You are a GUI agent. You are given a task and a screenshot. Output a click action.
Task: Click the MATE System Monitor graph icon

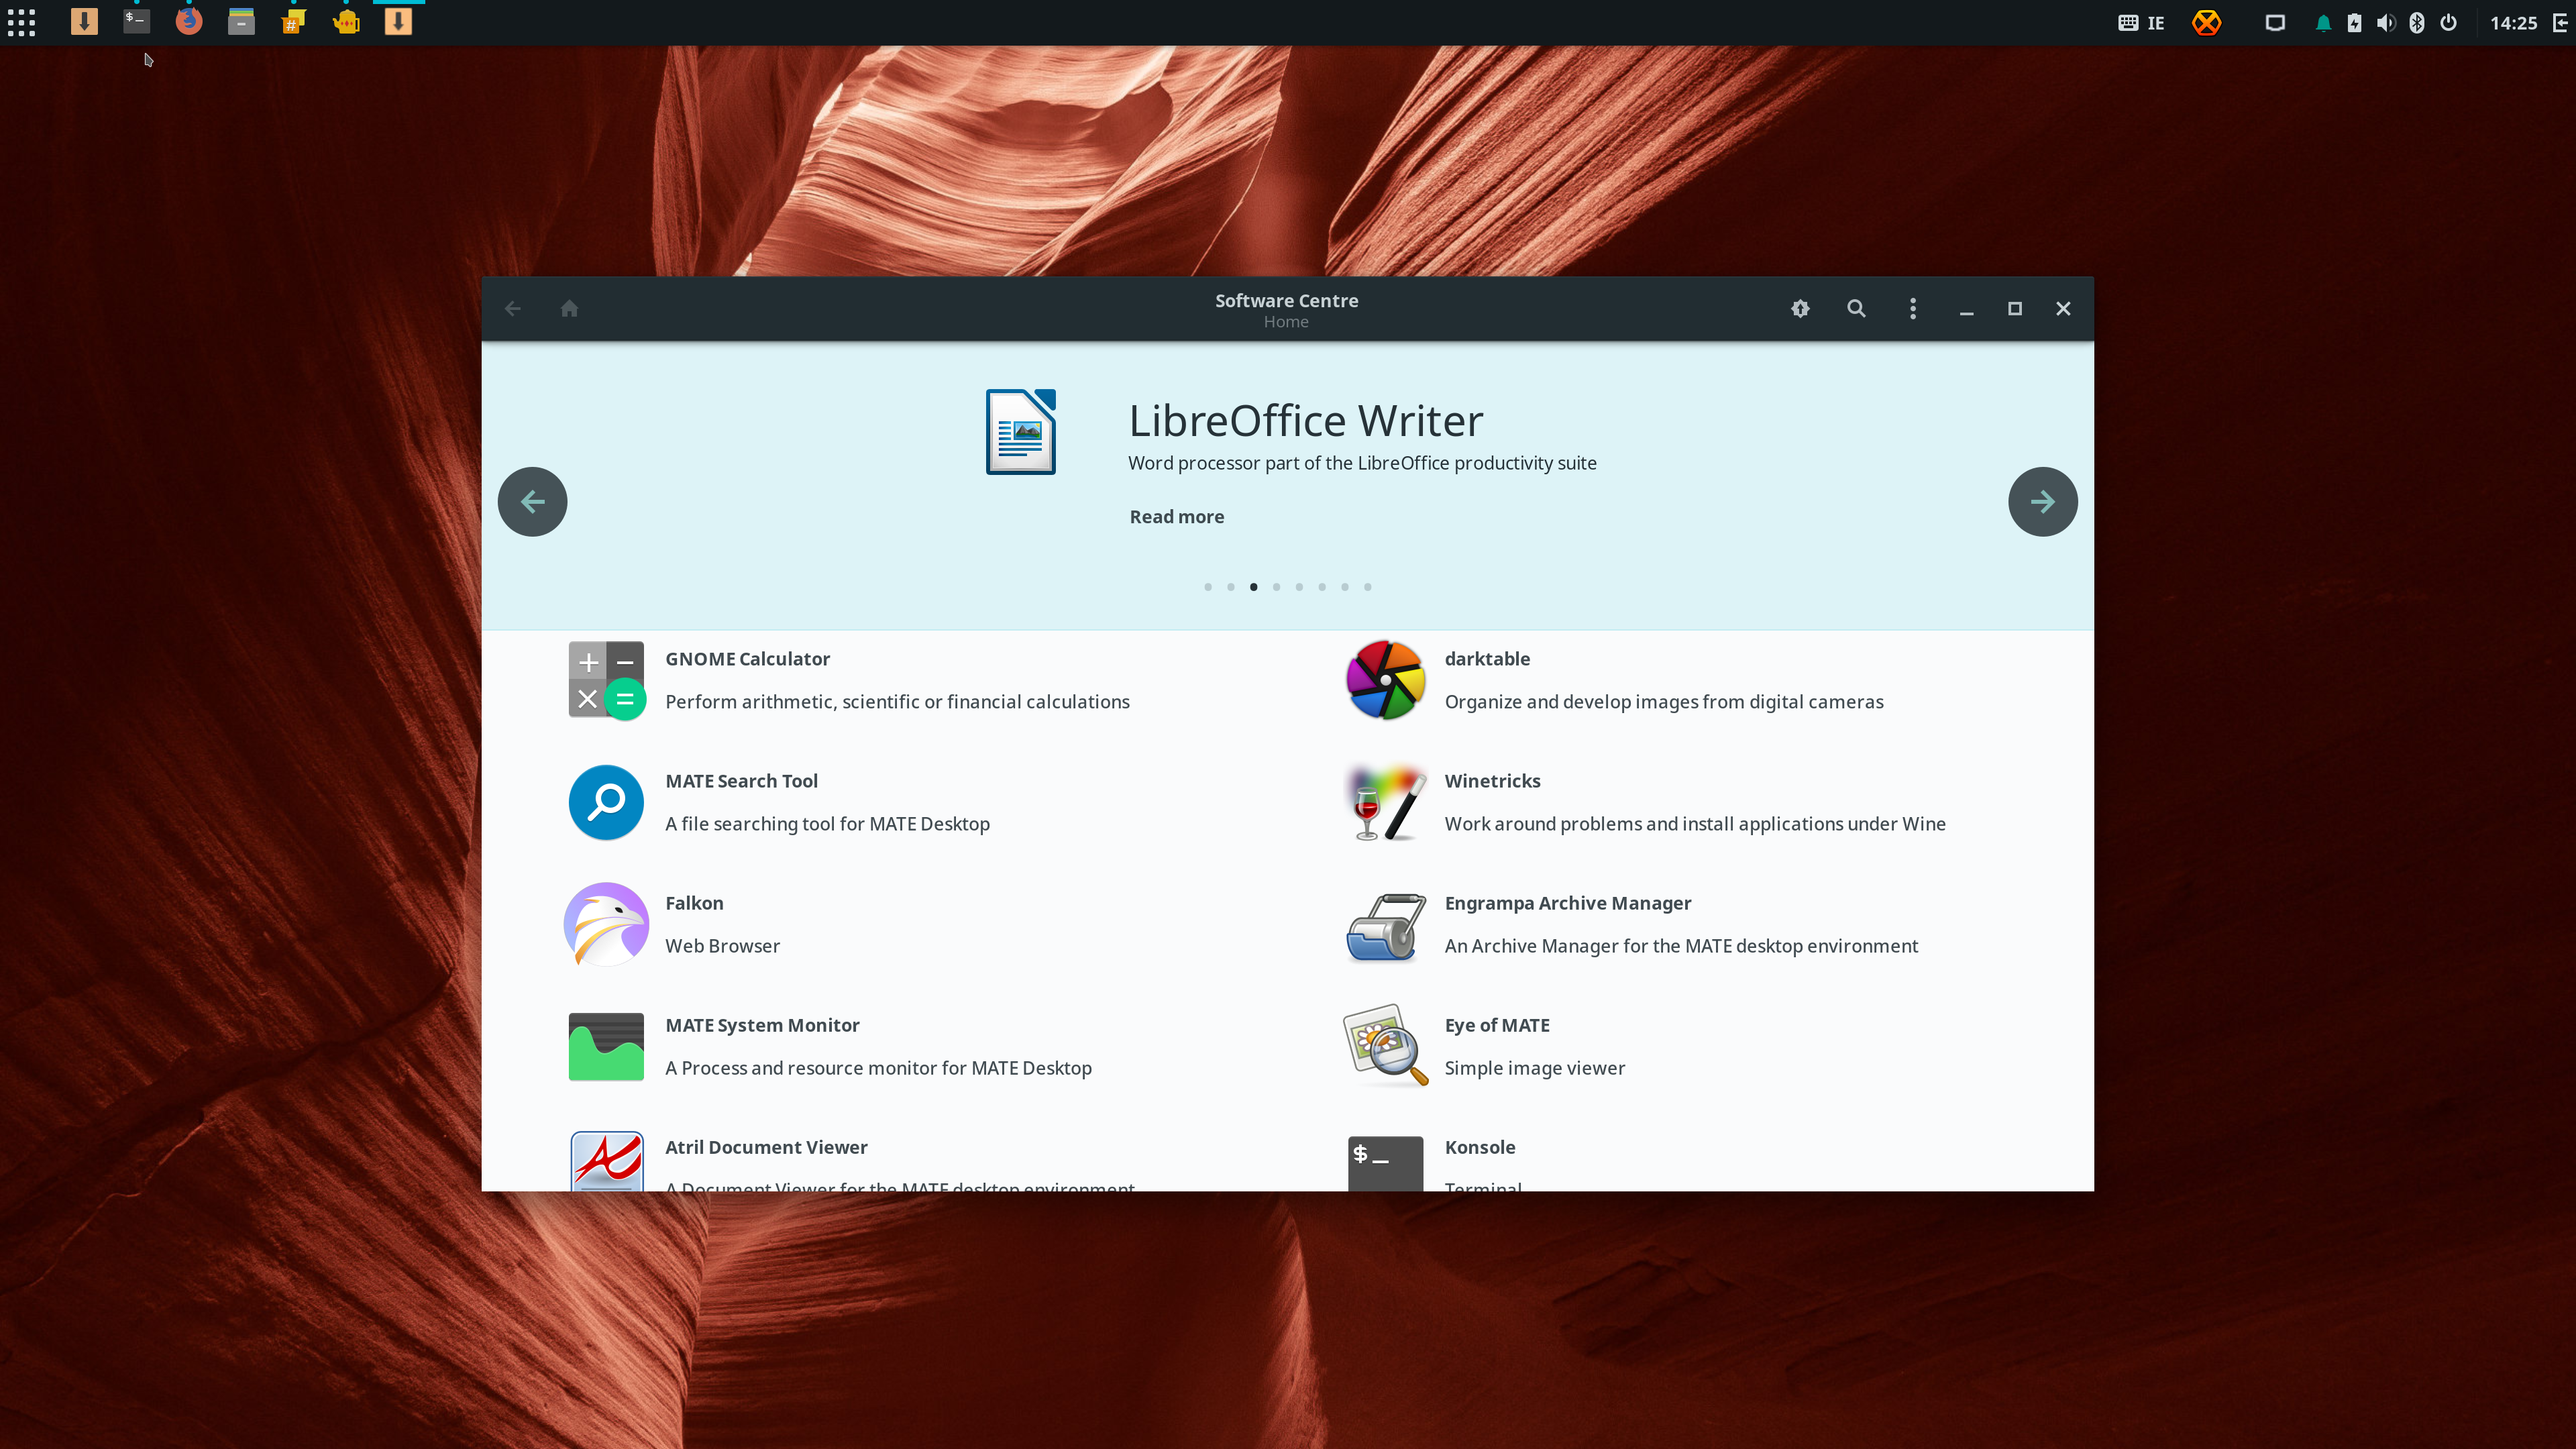pyautogui.click(x=606, y=1046)
